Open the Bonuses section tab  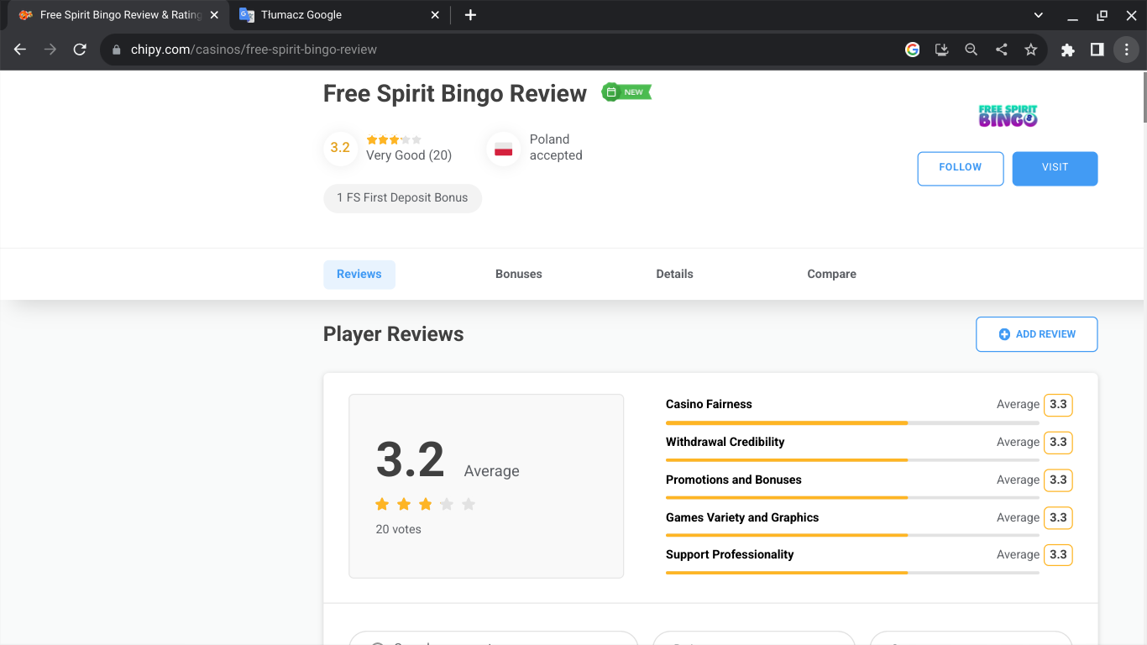point(518,274)
